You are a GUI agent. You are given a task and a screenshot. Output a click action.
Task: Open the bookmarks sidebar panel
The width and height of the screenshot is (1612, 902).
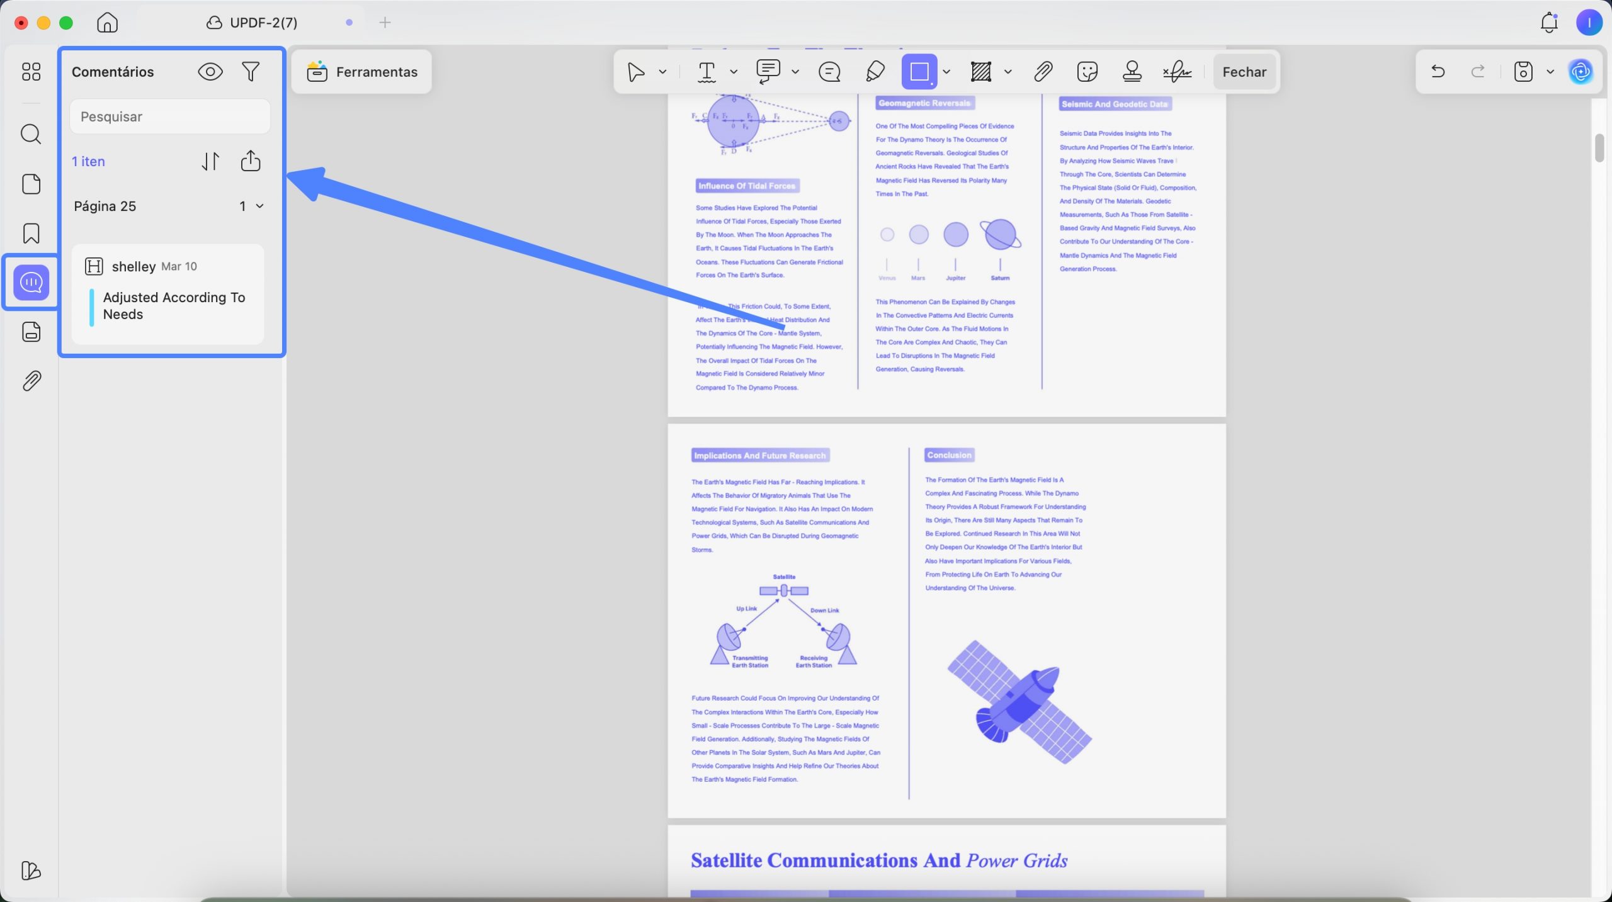31,234
